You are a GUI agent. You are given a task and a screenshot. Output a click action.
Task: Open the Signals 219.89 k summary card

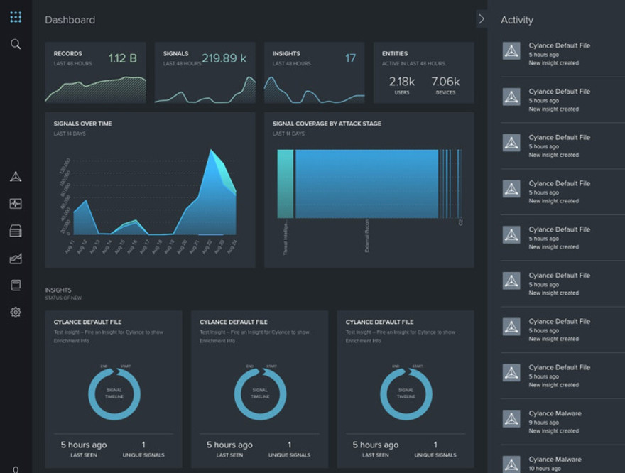pos(205,72)
